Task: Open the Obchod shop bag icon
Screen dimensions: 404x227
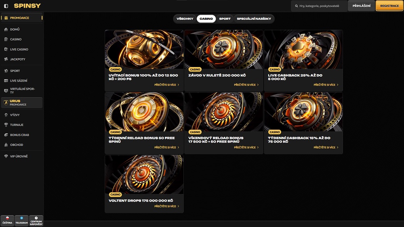Action: [6, 145]
